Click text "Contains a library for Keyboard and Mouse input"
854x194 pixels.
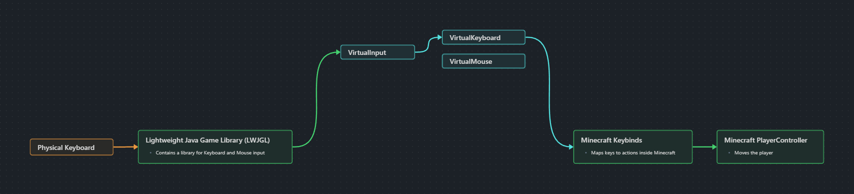coord(210,153)
